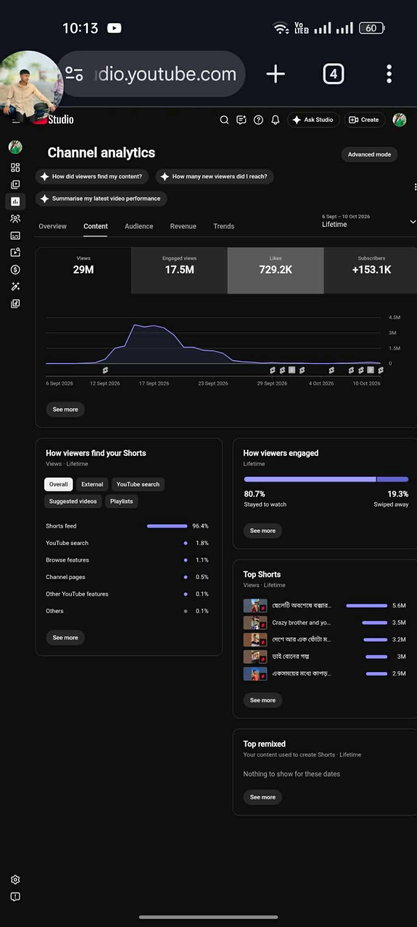This screenshot has height=927, width=417.
Task: Open the help question mark icon
Action: pyautogui.click(x=258, y=120)
